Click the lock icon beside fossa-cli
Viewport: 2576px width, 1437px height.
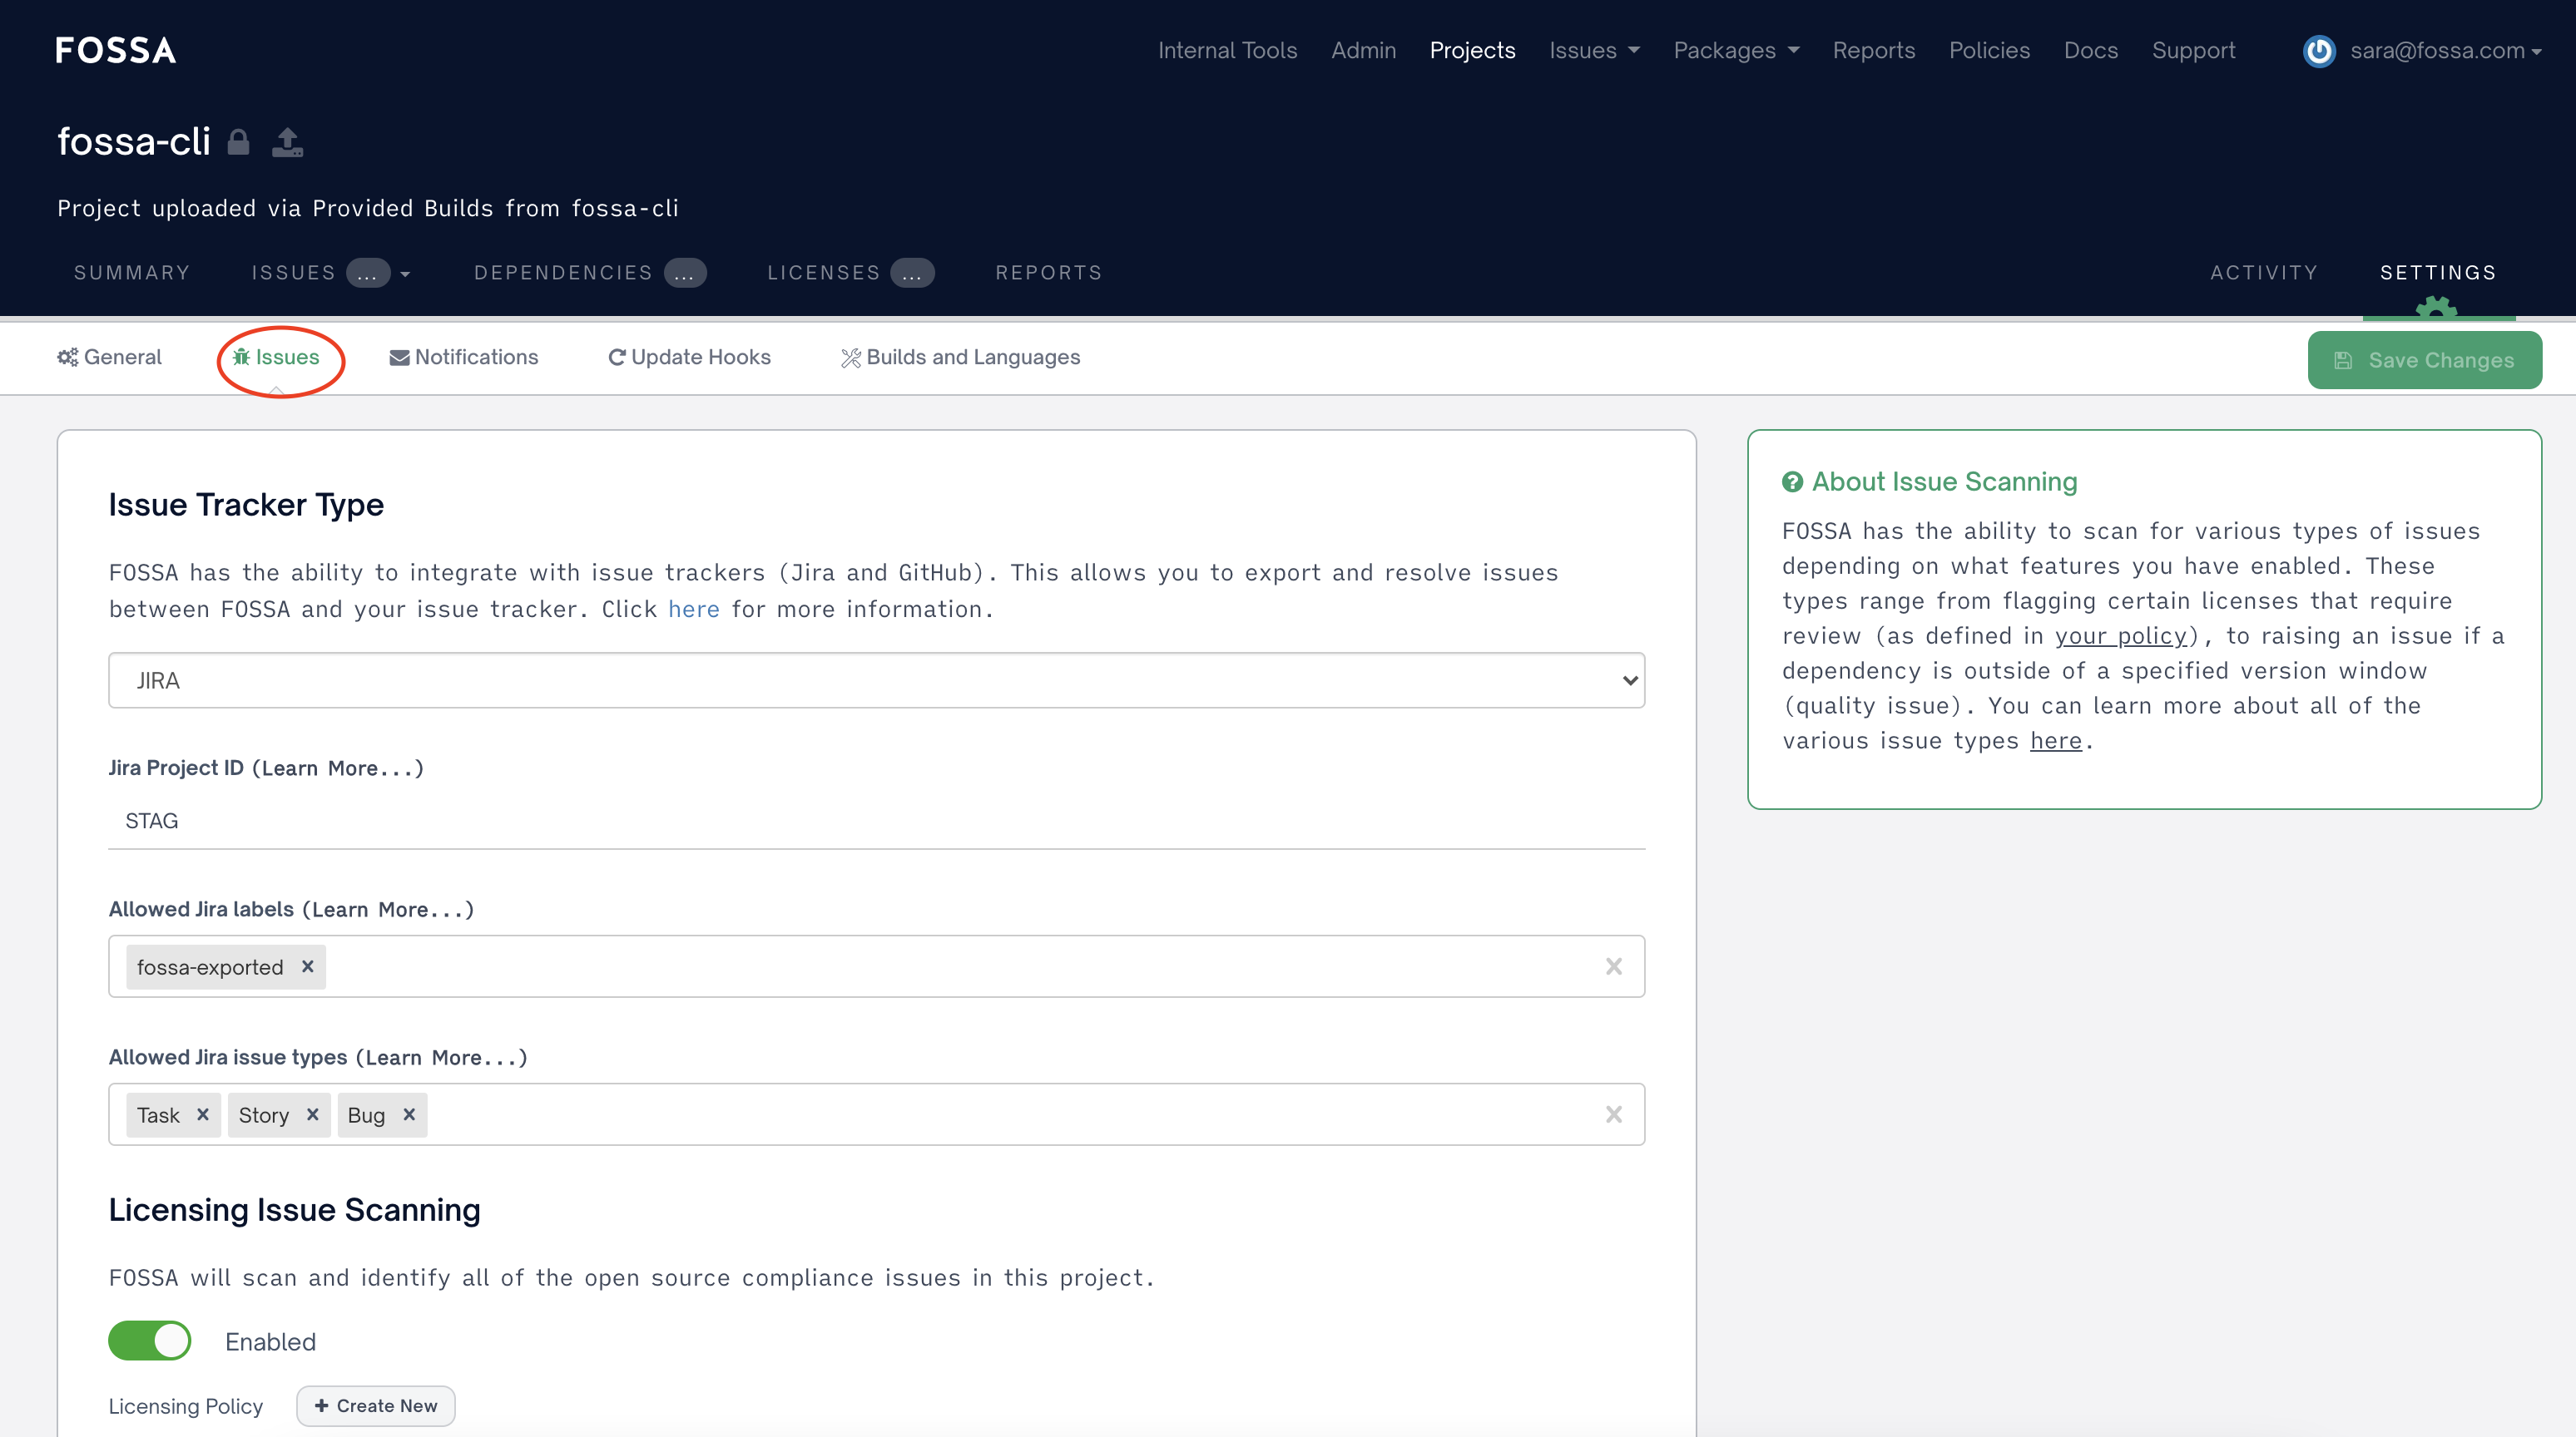(238, 142)
